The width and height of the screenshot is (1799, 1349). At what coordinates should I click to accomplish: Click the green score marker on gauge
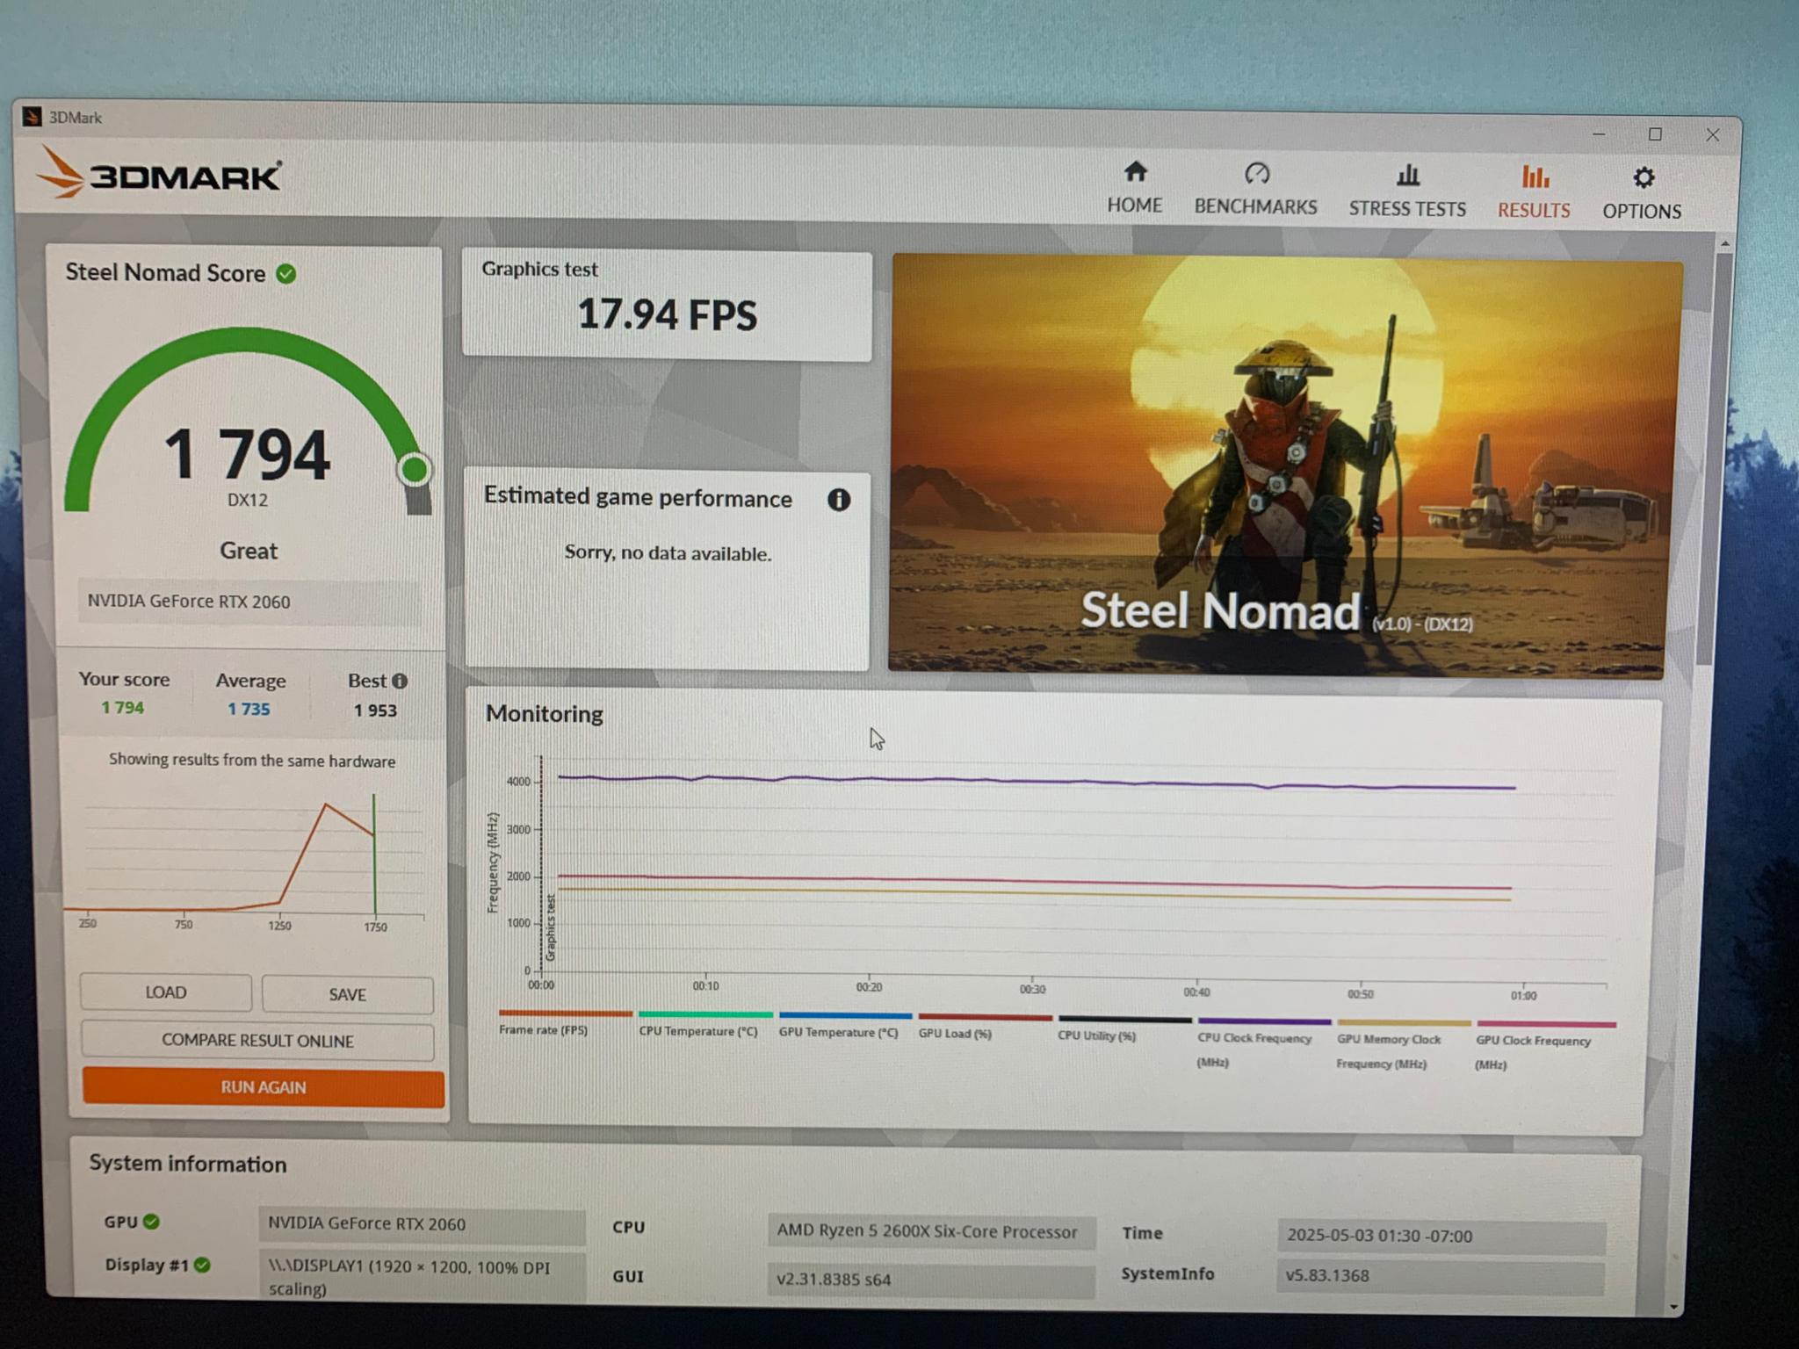tap(415, 469)
